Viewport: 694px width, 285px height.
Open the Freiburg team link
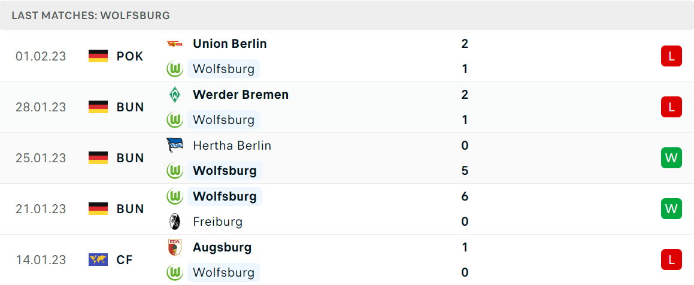[218, 222]
